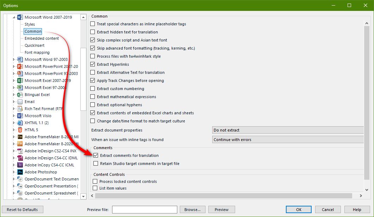This screenshot has width=374, height=217.
Task: Open the inline tags issue handling dropdown
Action: tap(288, 140)
